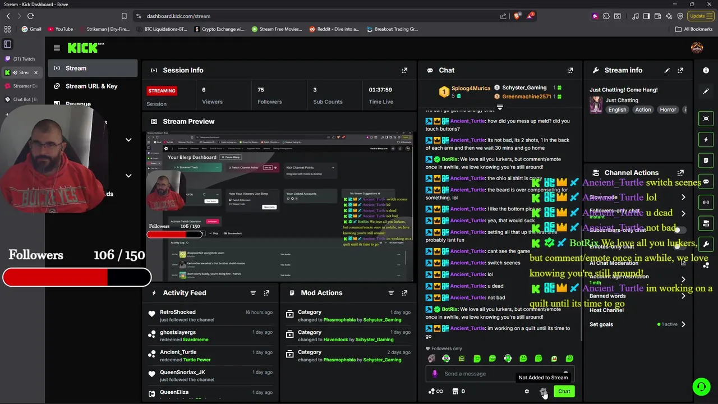Collapse the chat leaderboard header arrow
Viewport: 718px width, 404px height.
pos(500,107)
